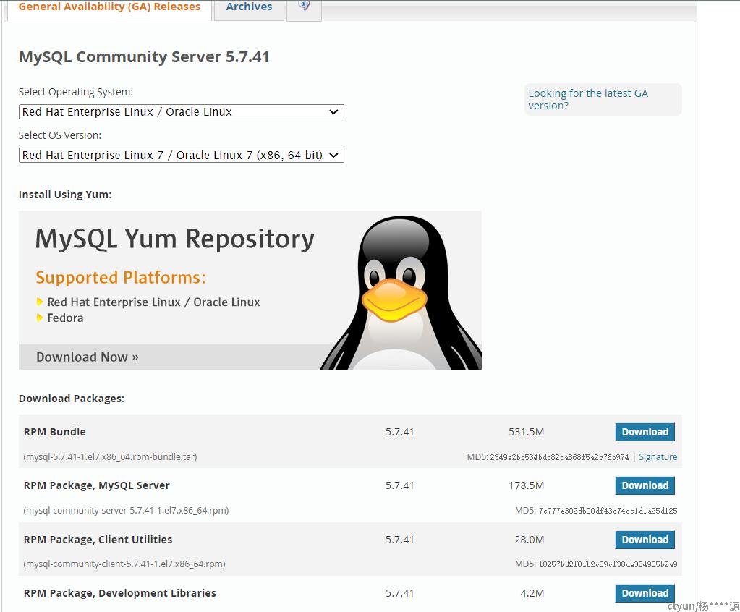Screen dimensions: 740x612
Task: Download the RPM Package, MySQL Server
Action: pyautogui.click(x=645, y=485)
